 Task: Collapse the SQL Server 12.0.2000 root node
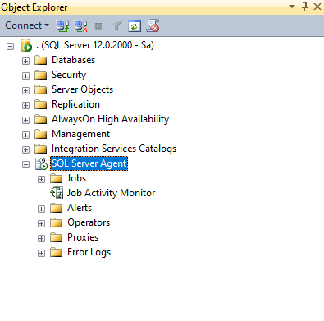[10, 46]
